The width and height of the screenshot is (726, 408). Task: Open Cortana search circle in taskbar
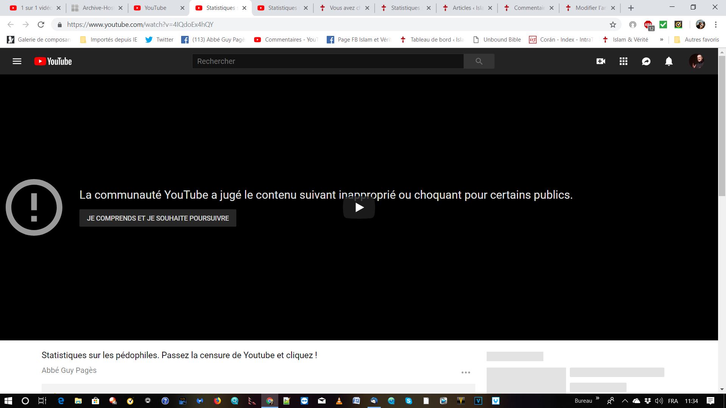(25, 401)
